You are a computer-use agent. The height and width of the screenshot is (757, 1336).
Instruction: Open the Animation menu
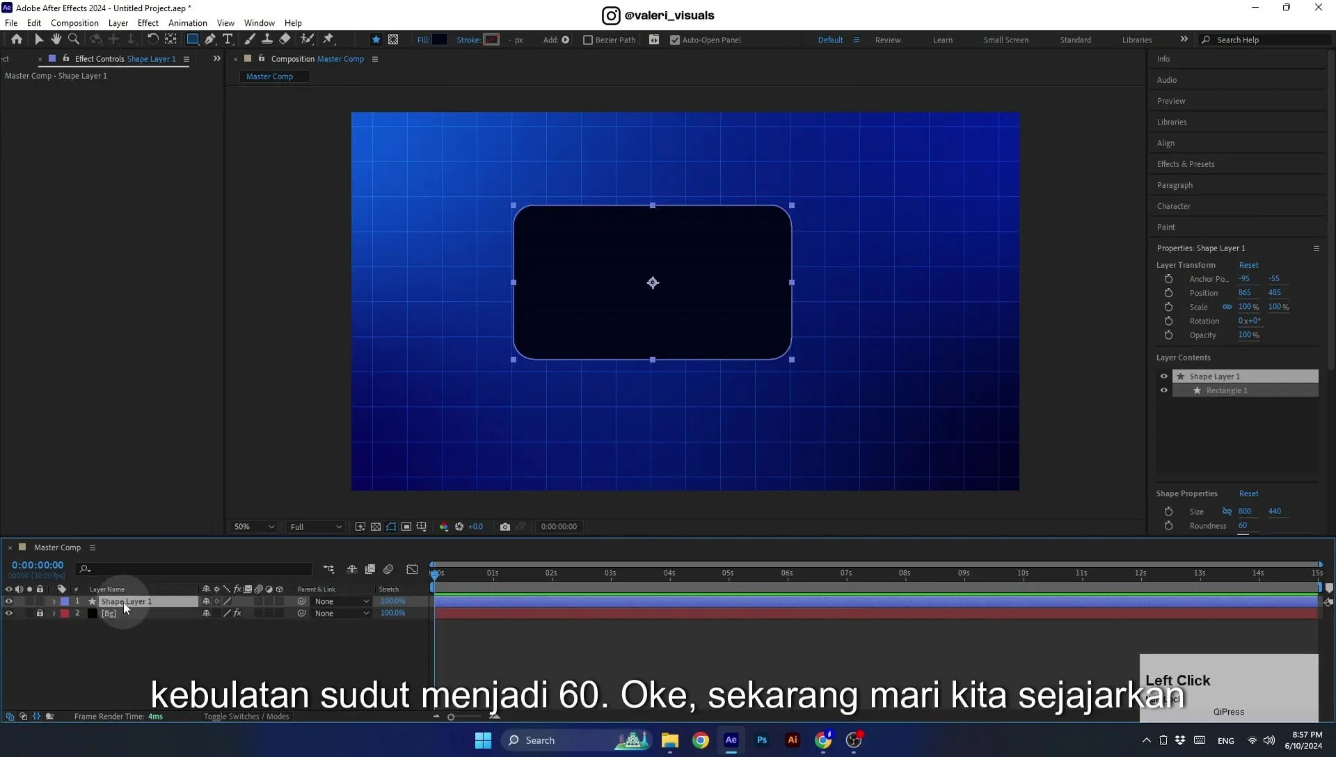(187, 23)
